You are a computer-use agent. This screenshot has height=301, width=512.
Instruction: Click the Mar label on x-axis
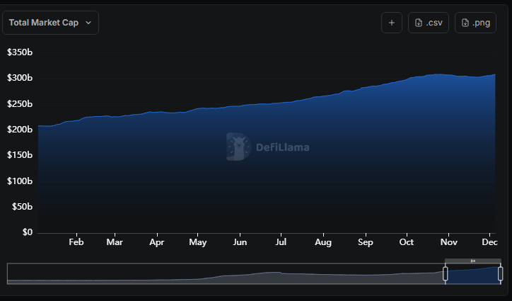(115, 242)
